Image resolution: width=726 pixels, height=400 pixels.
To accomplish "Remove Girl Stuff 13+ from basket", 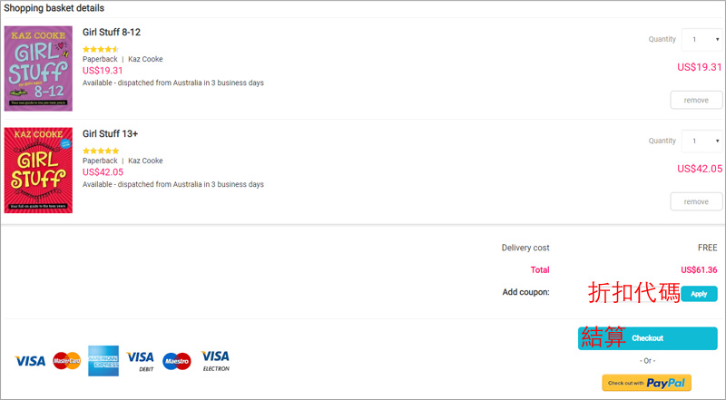I will coord(696,201).
